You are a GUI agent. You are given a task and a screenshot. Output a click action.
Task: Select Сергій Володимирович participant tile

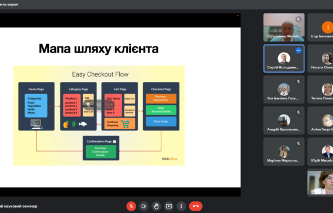[x=284, y=59]
